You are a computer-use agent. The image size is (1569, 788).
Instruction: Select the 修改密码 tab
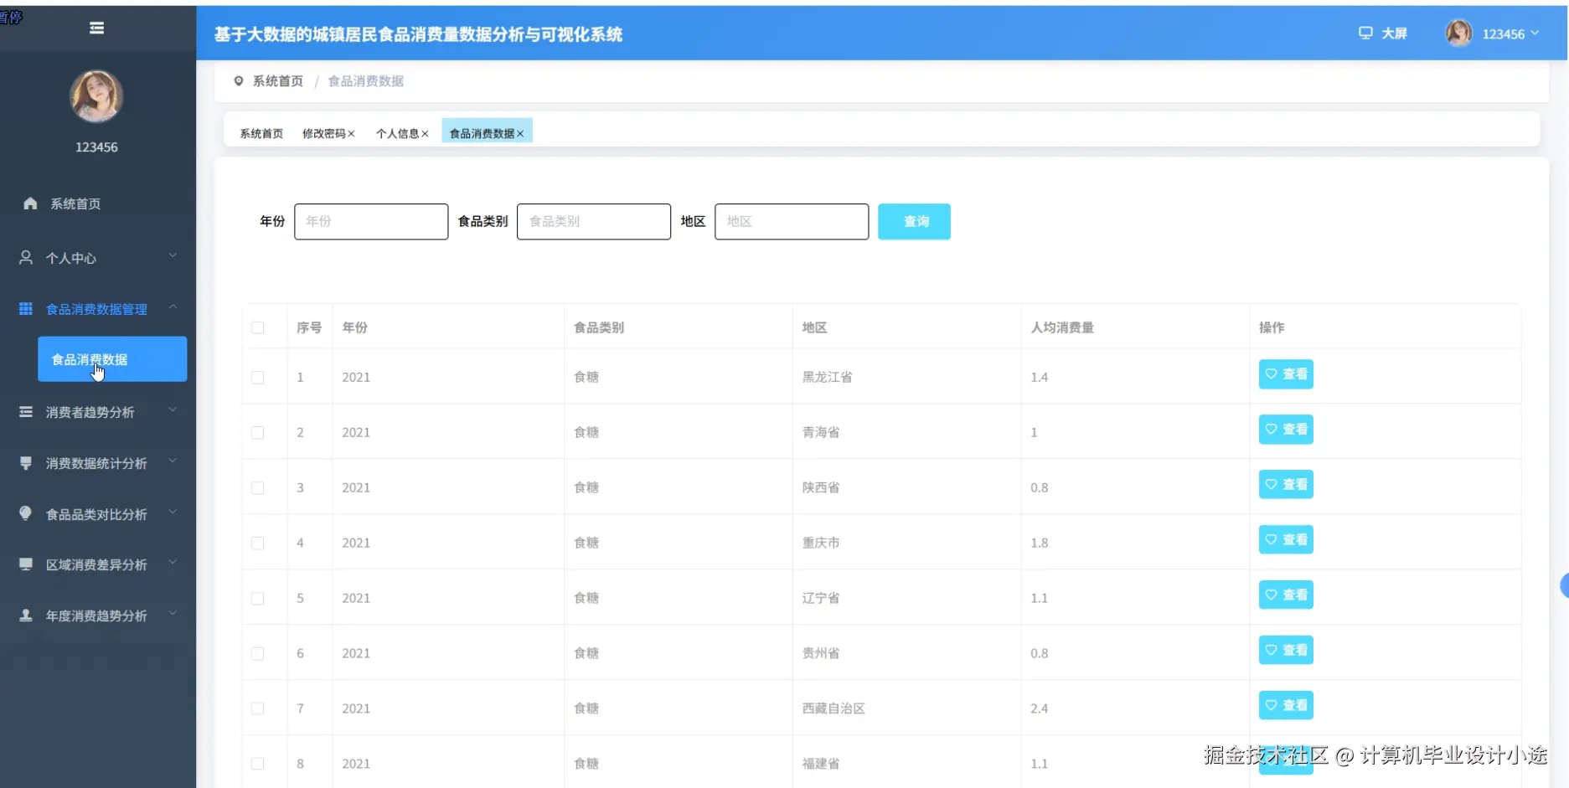point(325,133)
